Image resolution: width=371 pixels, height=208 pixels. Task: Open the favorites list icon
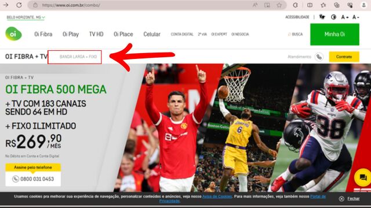pos(323,5)
